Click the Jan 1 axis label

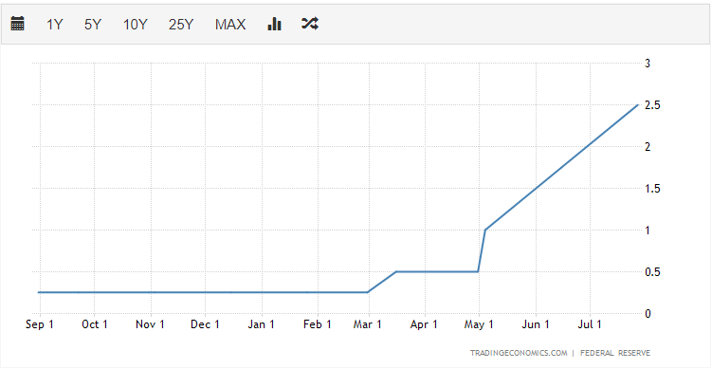tap(261, 324)
